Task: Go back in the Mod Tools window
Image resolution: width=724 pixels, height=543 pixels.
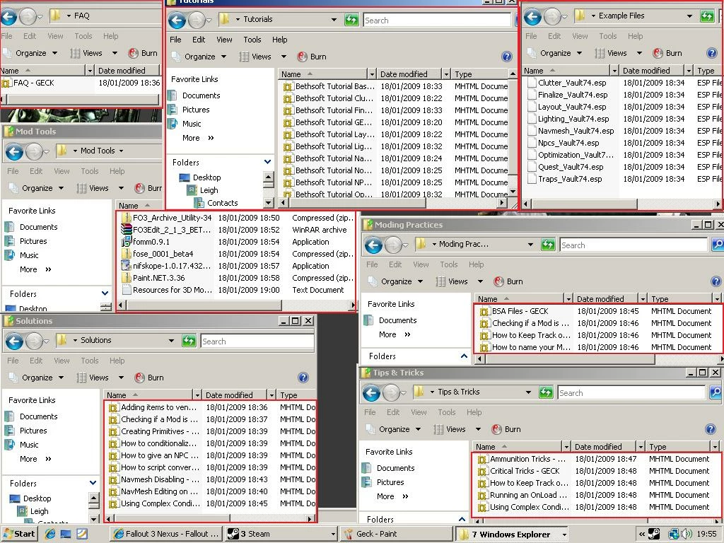Action: tap(14, 151)
